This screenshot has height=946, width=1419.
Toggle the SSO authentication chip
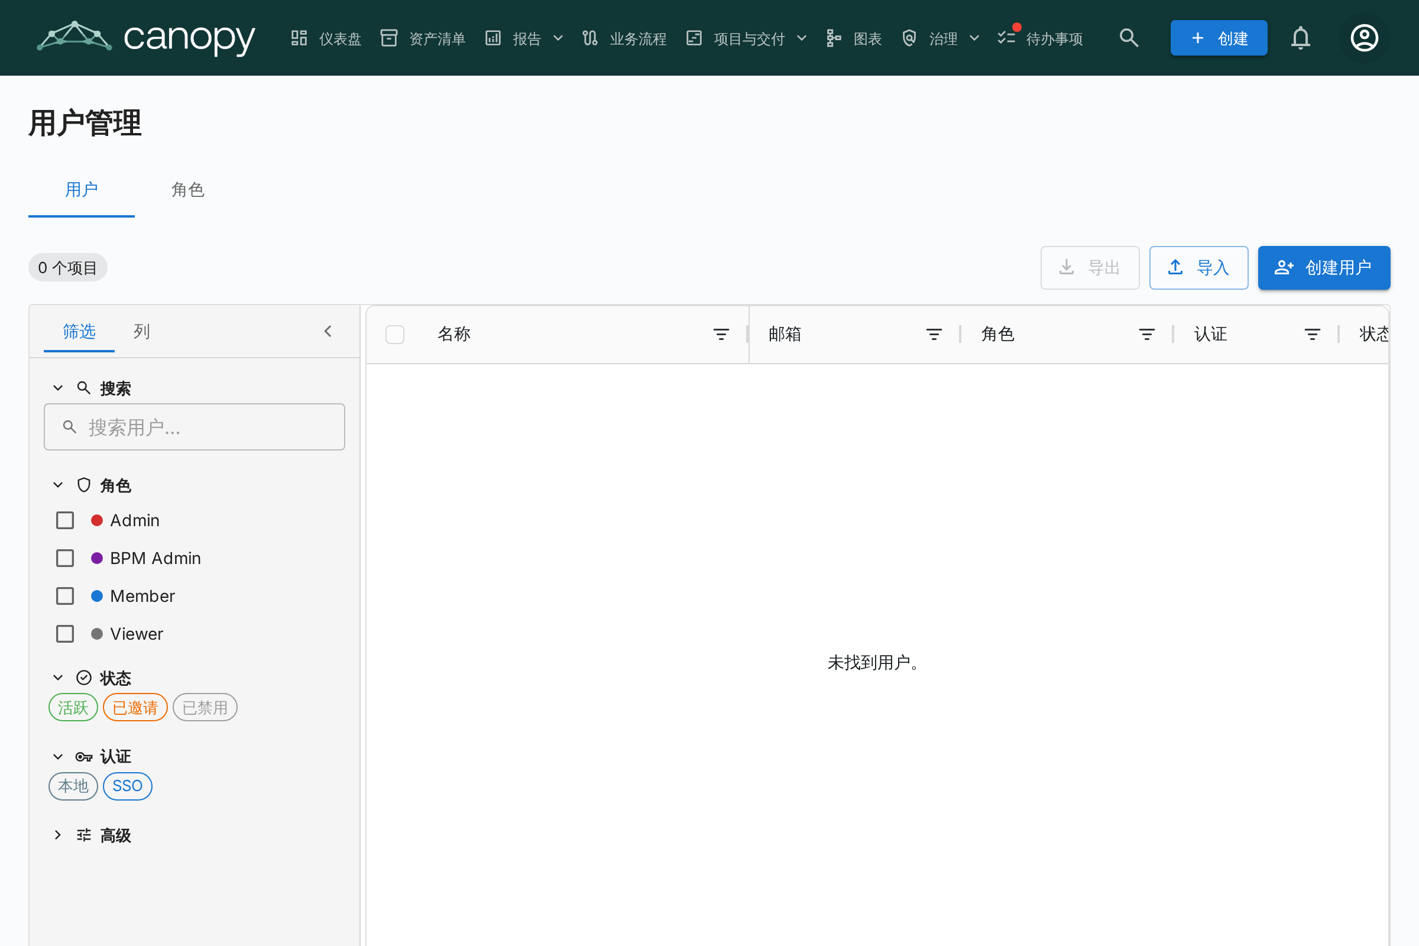pyautogui.click(x=127, y=786)
